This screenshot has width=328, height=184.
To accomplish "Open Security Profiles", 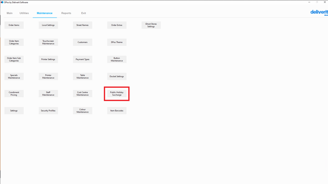I will click(48, 111).
